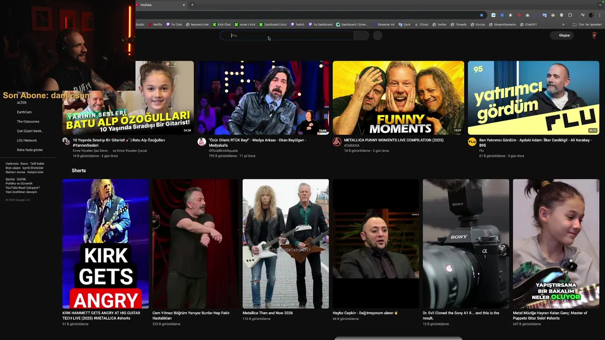Open the StreamElements bookmark
The height and width of the screenshot is (340, 605).
click(502, 25)
